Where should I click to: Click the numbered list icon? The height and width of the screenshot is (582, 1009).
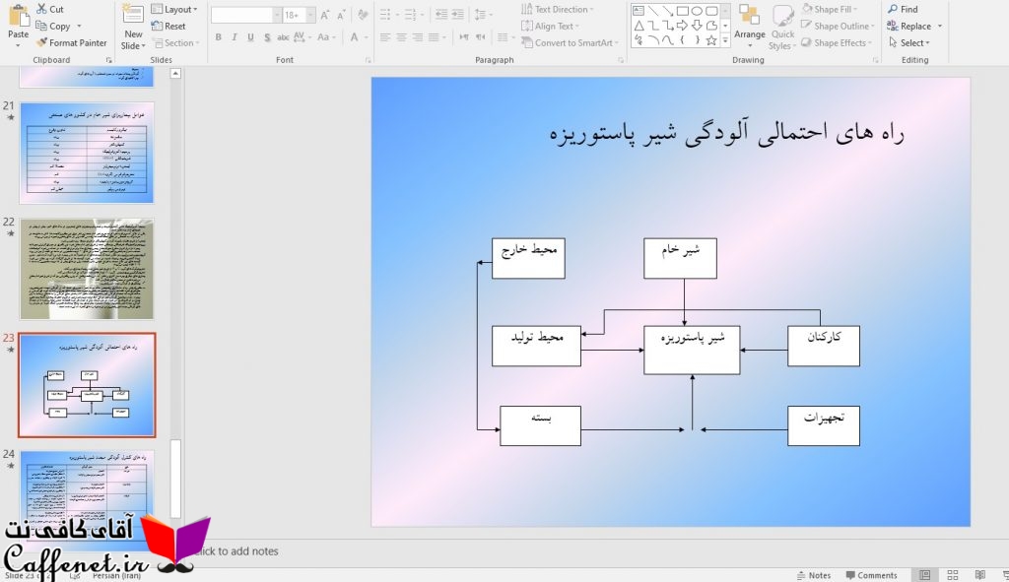(411, 14)
